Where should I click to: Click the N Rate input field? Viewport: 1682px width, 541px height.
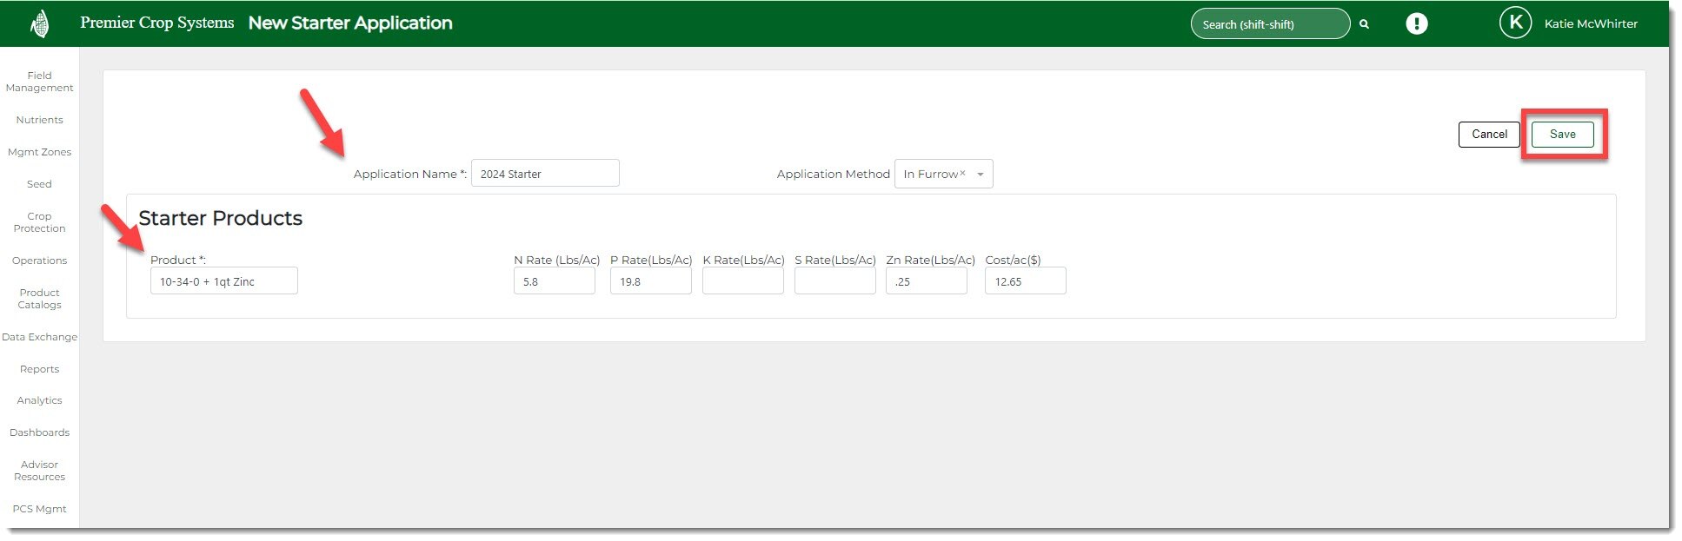coord(554,281)
